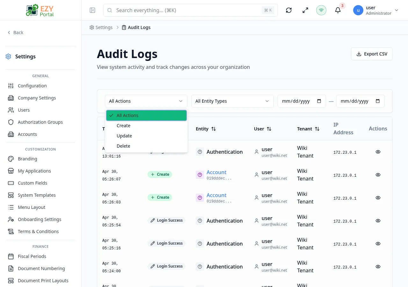Click the Fiscal Periods calendar icon
408x287 pixels.
(x=11, y=256)
